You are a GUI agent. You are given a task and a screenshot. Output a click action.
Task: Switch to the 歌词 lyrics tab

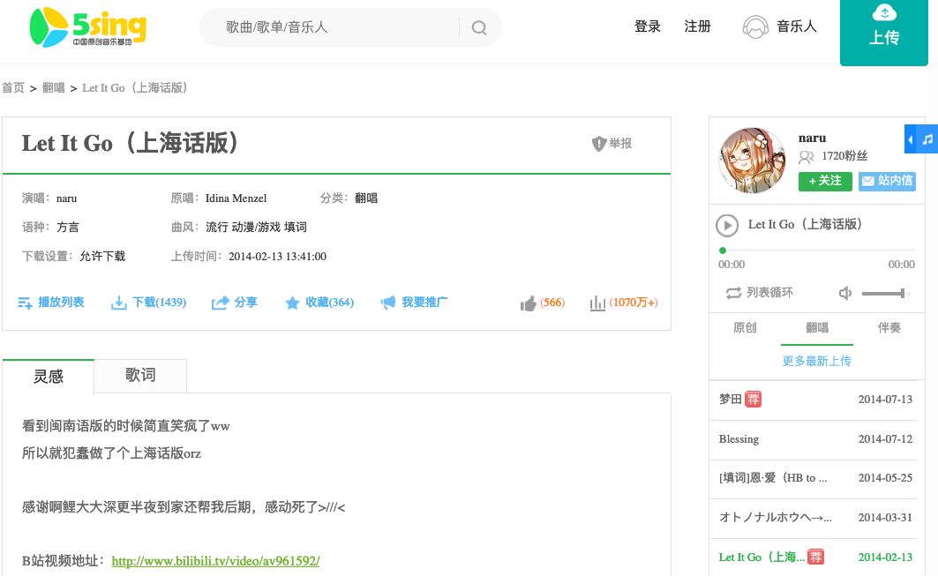point(140,376)
